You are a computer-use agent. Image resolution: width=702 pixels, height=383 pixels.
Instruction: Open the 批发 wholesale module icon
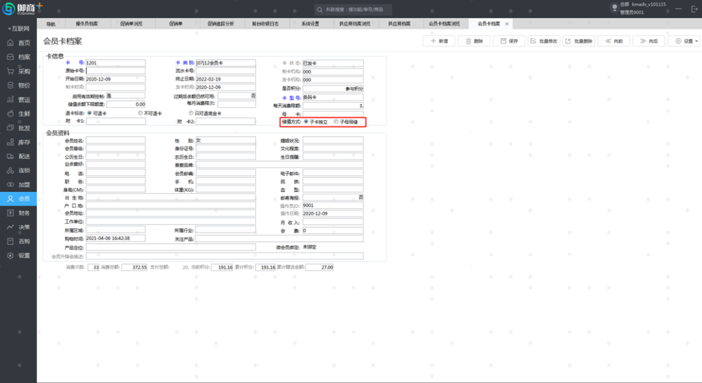(x=10, y=127)
